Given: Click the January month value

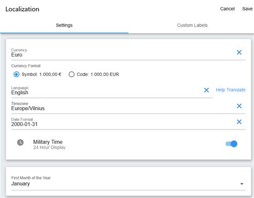Looking at the screenshot, I should tap(20, 184).
